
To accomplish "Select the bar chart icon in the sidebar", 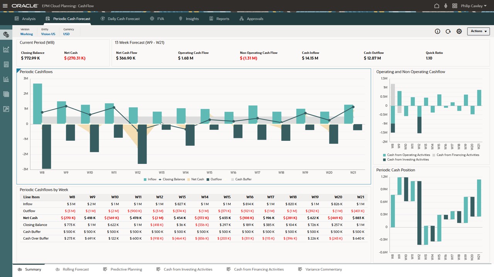I will [x=6, y=79].
